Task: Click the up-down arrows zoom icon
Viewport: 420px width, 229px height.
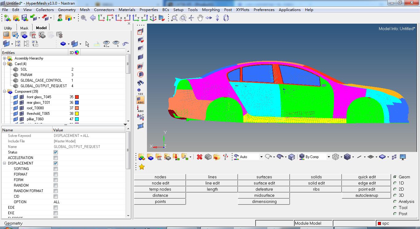Action: [x=217, y=18]
